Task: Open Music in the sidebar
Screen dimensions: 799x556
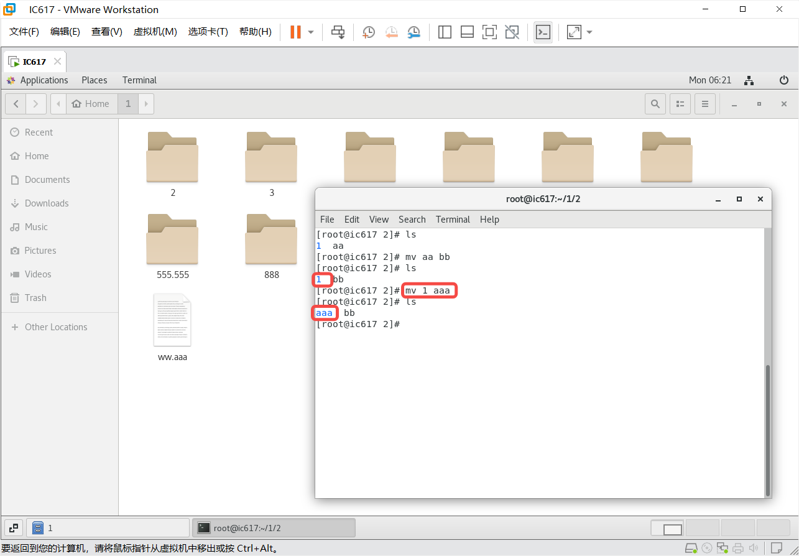Action: [59, 227]
